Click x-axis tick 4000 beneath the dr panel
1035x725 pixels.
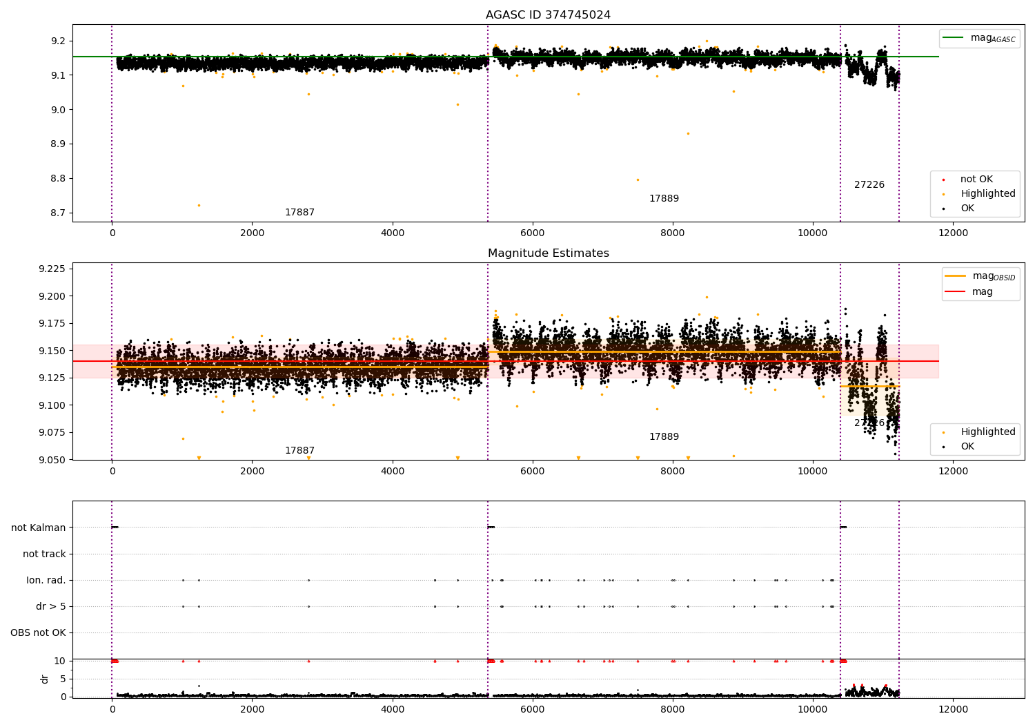[393, 710]
